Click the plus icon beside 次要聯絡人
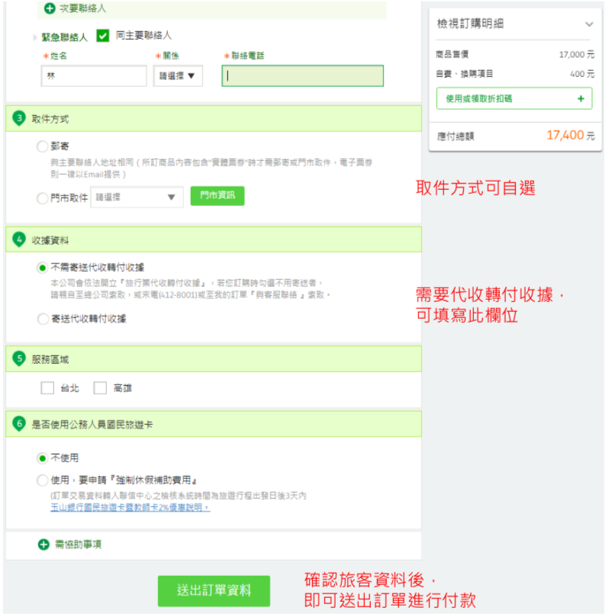609x614 pixels. click(50, 9)
